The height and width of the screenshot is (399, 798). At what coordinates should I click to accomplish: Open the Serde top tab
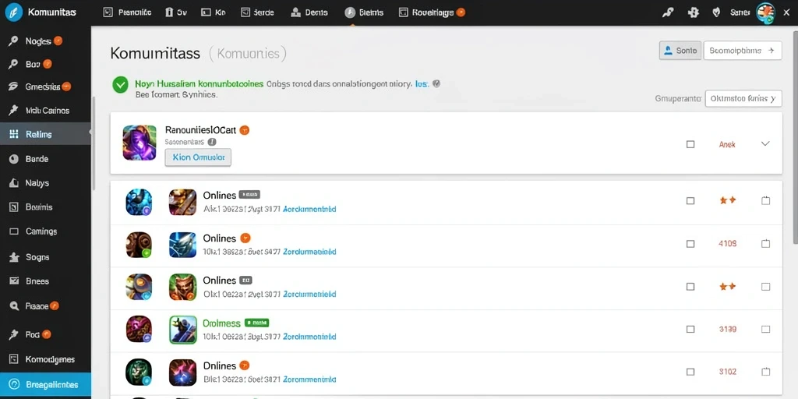pyautogui.click(x=257, y=12)
